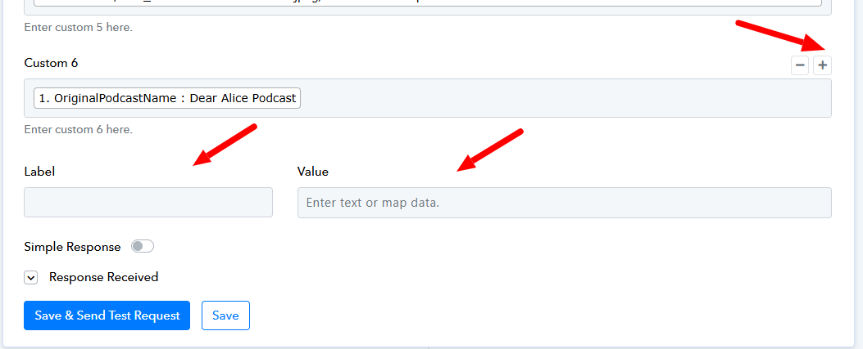Click the Custom 6 field title
Viewport: 863px width, 349px height.
tap(51, 63)
